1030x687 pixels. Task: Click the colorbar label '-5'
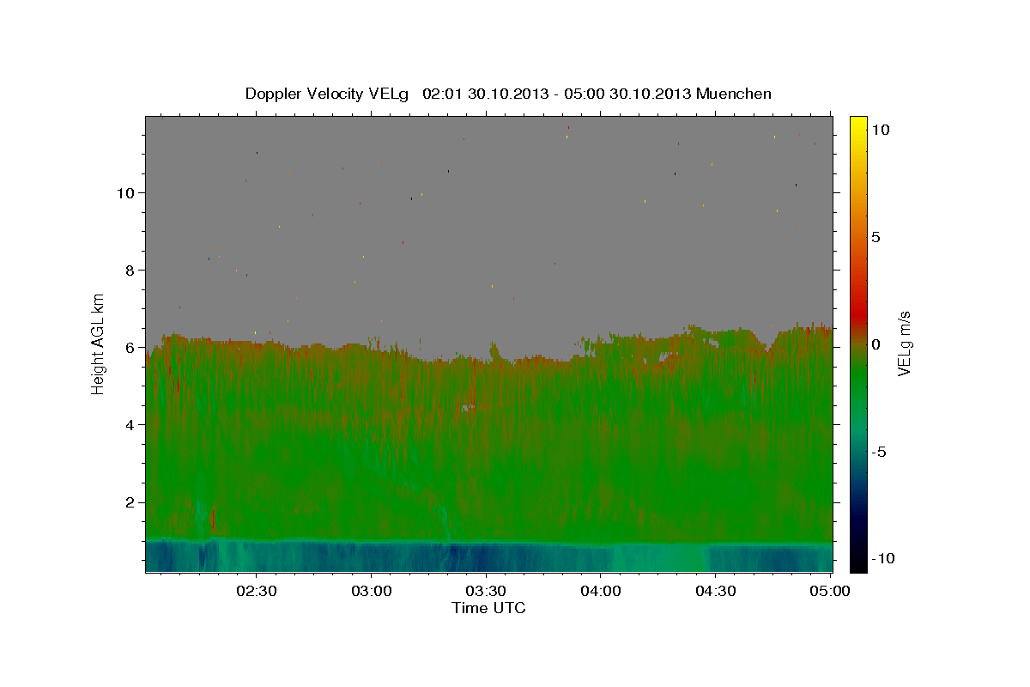(x=879, y=452)
